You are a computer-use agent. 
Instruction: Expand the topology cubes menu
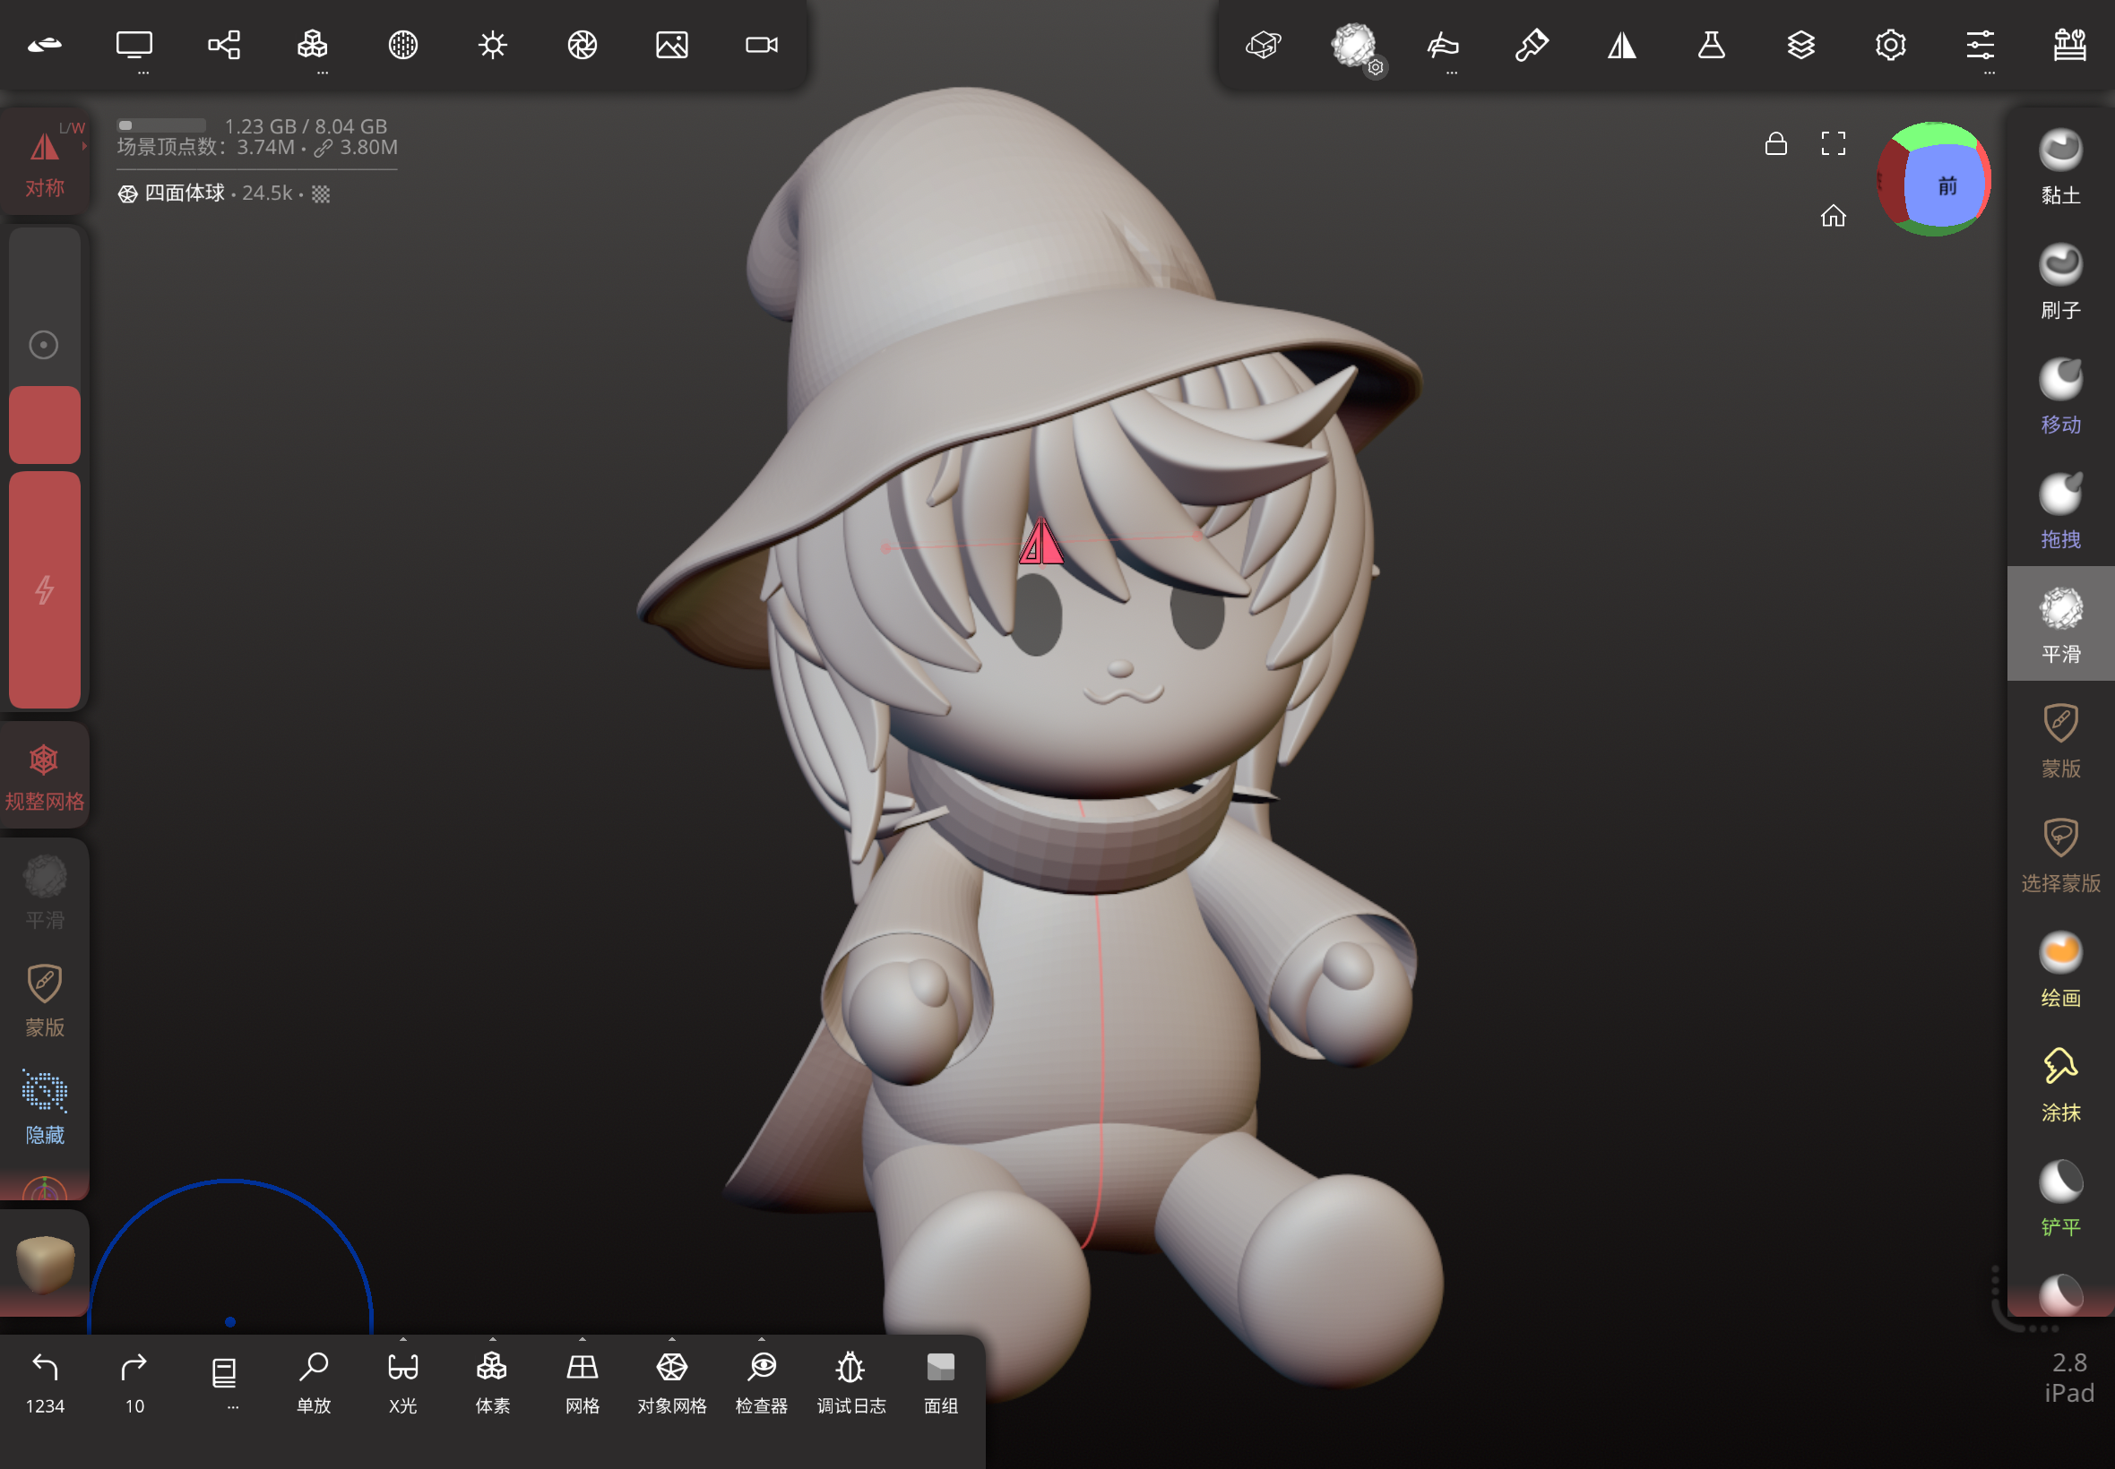click(313, 47)
